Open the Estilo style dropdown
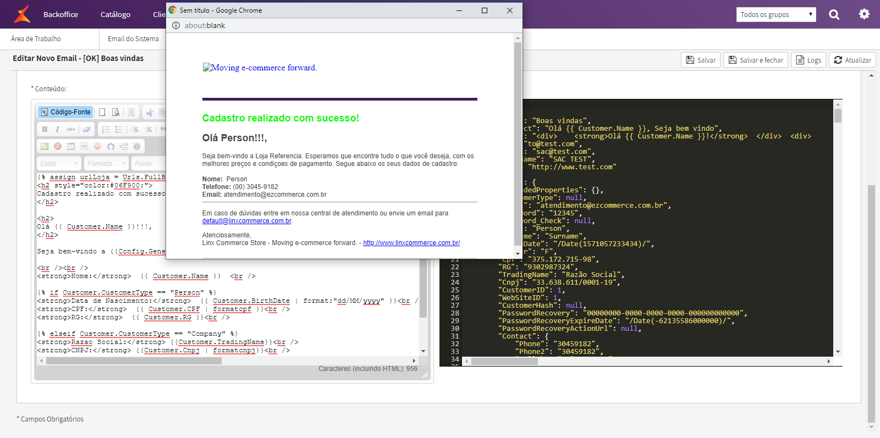 (59, 163)
